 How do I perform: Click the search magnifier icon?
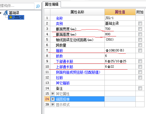point(38,6)
